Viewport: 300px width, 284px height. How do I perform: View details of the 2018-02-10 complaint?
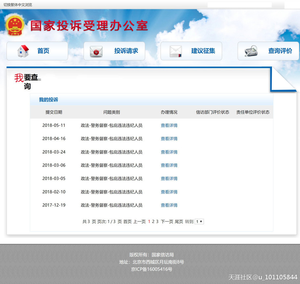point(169,192)
